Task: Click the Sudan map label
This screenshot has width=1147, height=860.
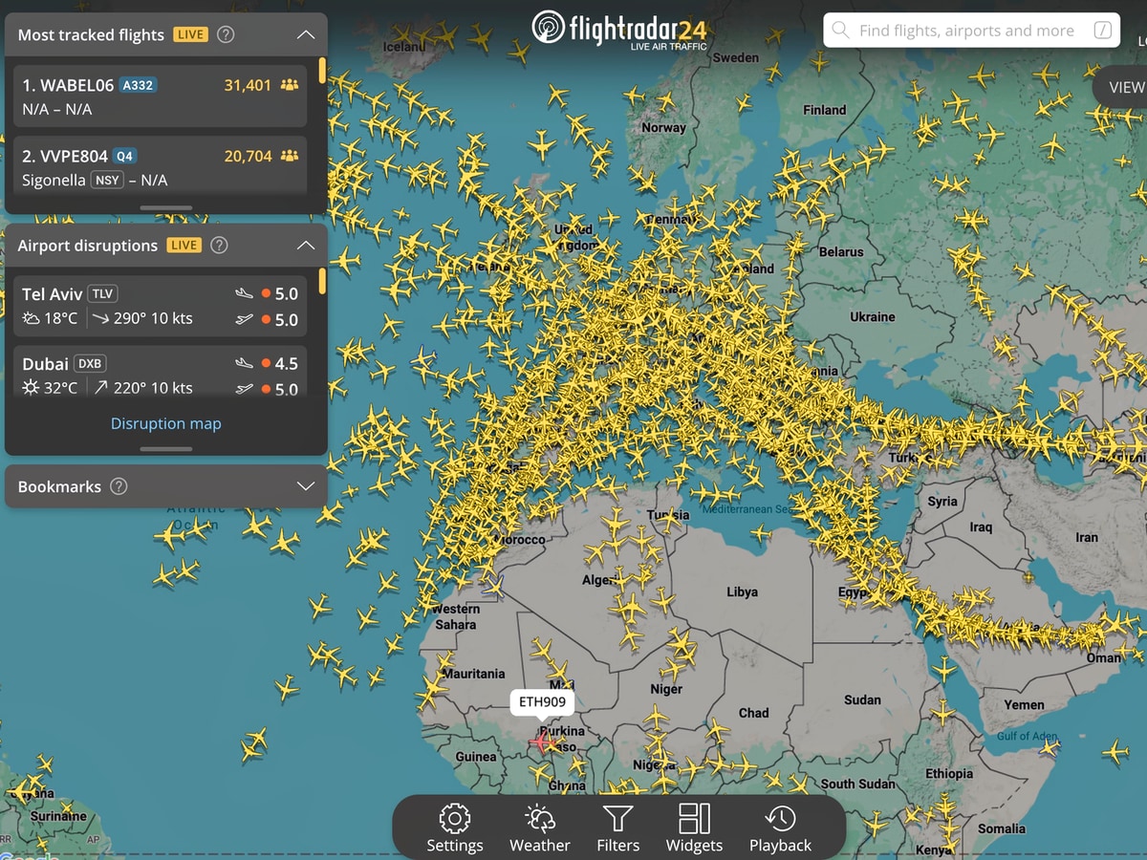Action: click(x=862, y=700)
